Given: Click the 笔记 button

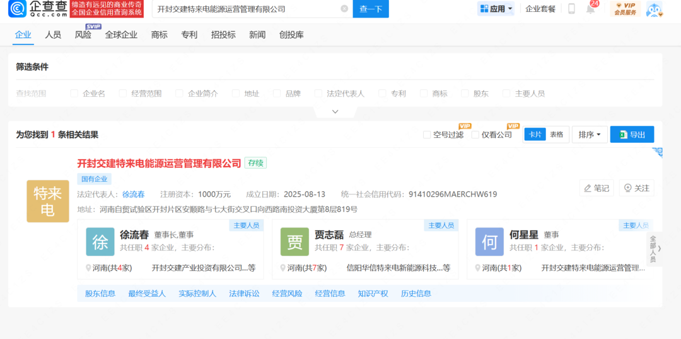Looking at the screenshot, I should tap(597, 188).
